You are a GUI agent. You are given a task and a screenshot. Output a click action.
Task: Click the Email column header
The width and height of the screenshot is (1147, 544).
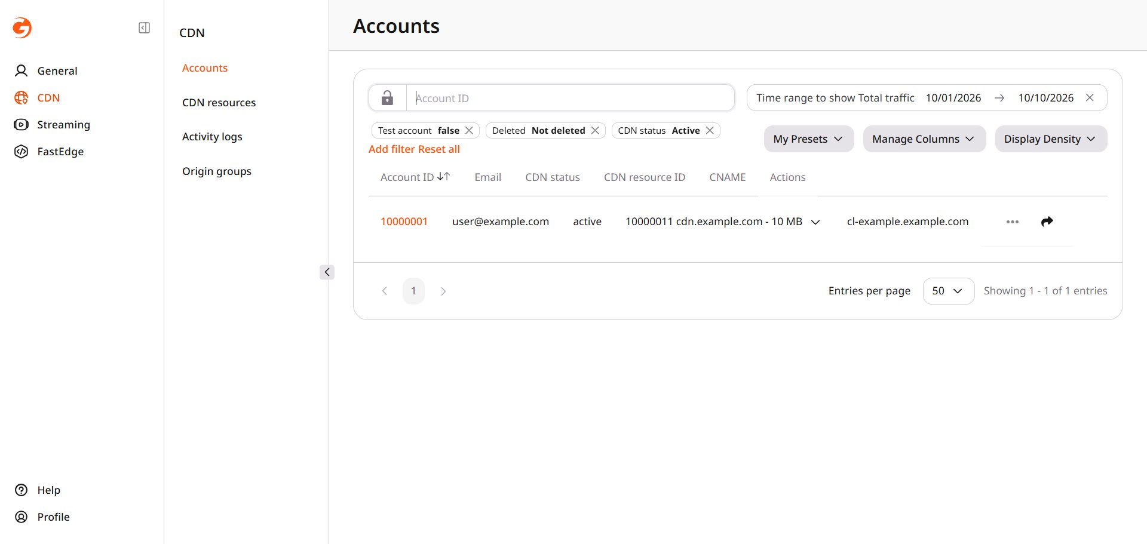tap(487, 177)
